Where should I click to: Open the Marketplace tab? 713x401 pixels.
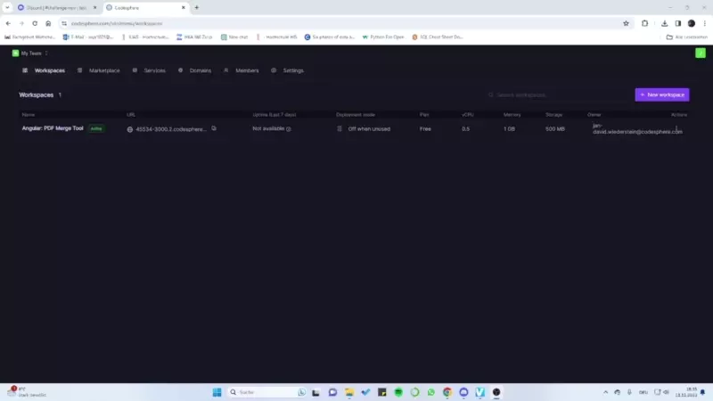(x=99, y=70)
